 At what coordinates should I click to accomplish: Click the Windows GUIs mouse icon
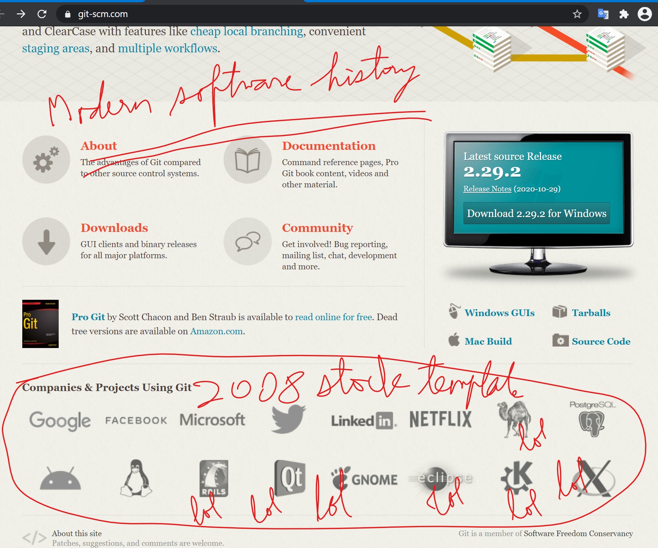(454, 311)
